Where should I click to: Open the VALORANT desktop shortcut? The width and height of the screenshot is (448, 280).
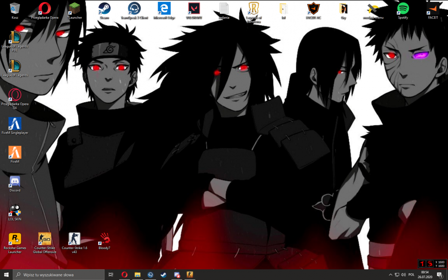(194, 11)
